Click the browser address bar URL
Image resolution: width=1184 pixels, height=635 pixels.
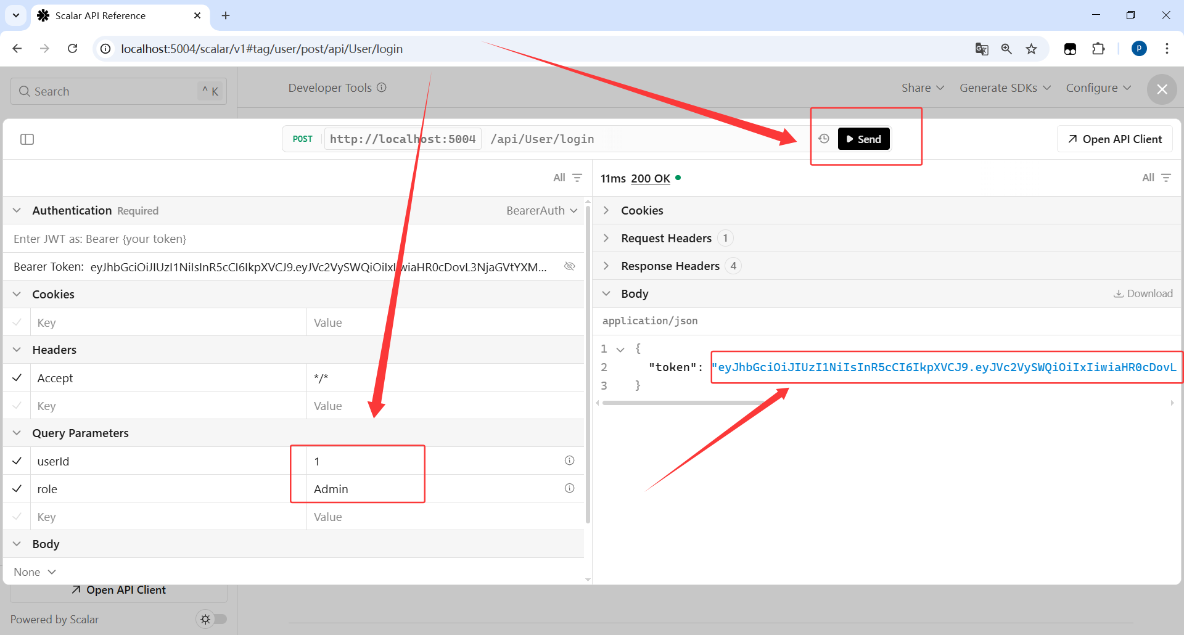(x=262, y=49)
